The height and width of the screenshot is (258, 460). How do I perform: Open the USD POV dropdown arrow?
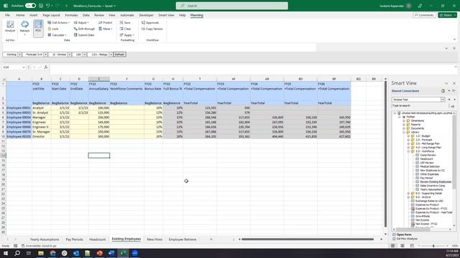click(85, 54)
